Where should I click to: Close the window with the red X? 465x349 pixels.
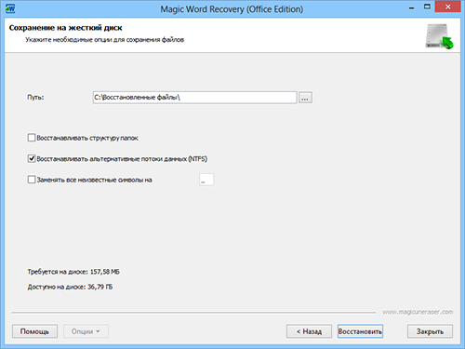point(447,7)
